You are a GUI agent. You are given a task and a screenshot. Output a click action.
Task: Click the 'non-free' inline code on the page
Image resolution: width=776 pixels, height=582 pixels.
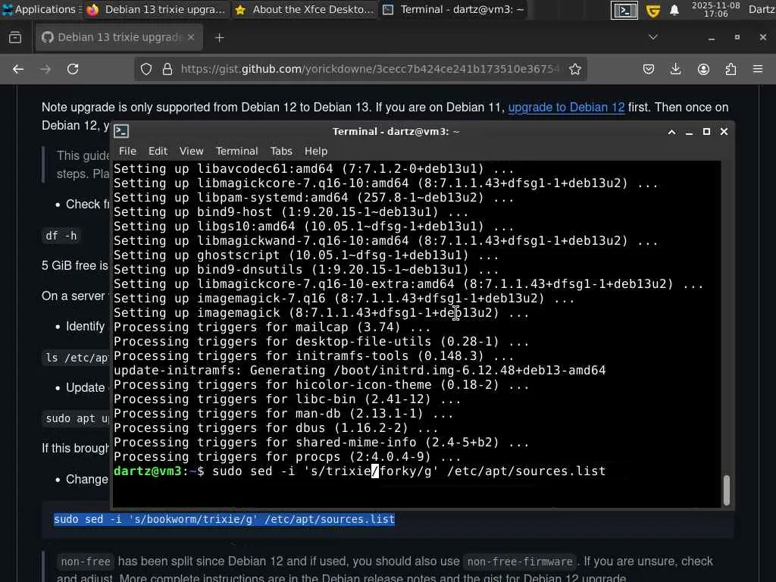(x=86, y=562)
